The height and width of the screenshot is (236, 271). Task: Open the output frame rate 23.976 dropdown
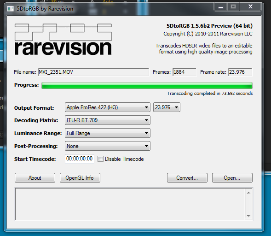tap(167, 107)
